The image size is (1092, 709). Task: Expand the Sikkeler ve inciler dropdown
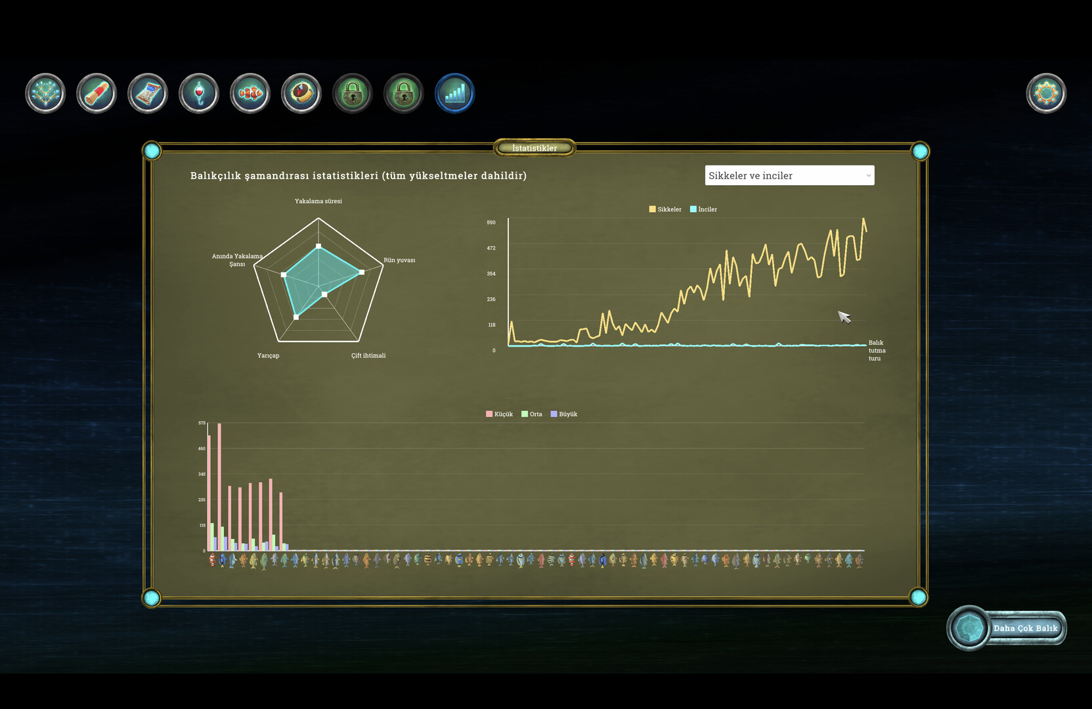click(x=789, y=175)
